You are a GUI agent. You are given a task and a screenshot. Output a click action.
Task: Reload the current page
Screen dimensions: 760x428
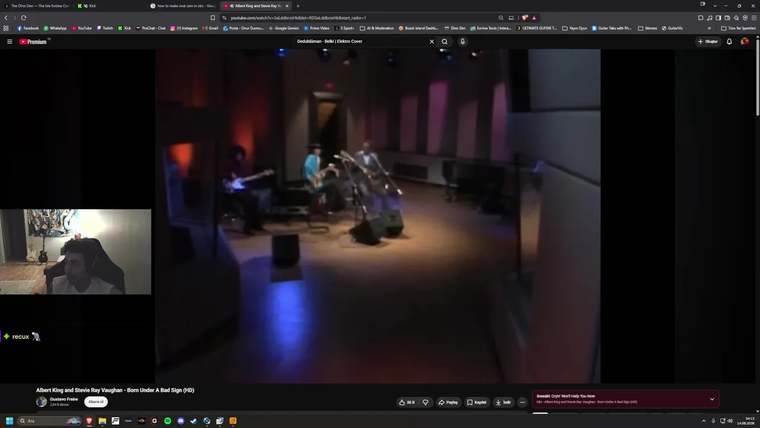[x=24, y=18]
